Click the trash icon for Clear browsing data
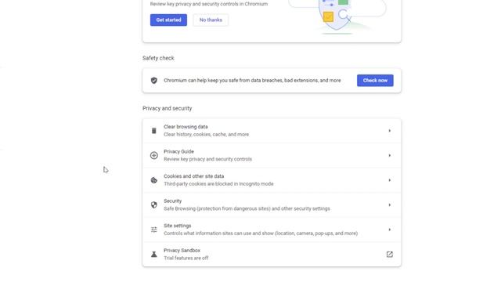This screenshot has height=282, width=501. tap(154, 131)
